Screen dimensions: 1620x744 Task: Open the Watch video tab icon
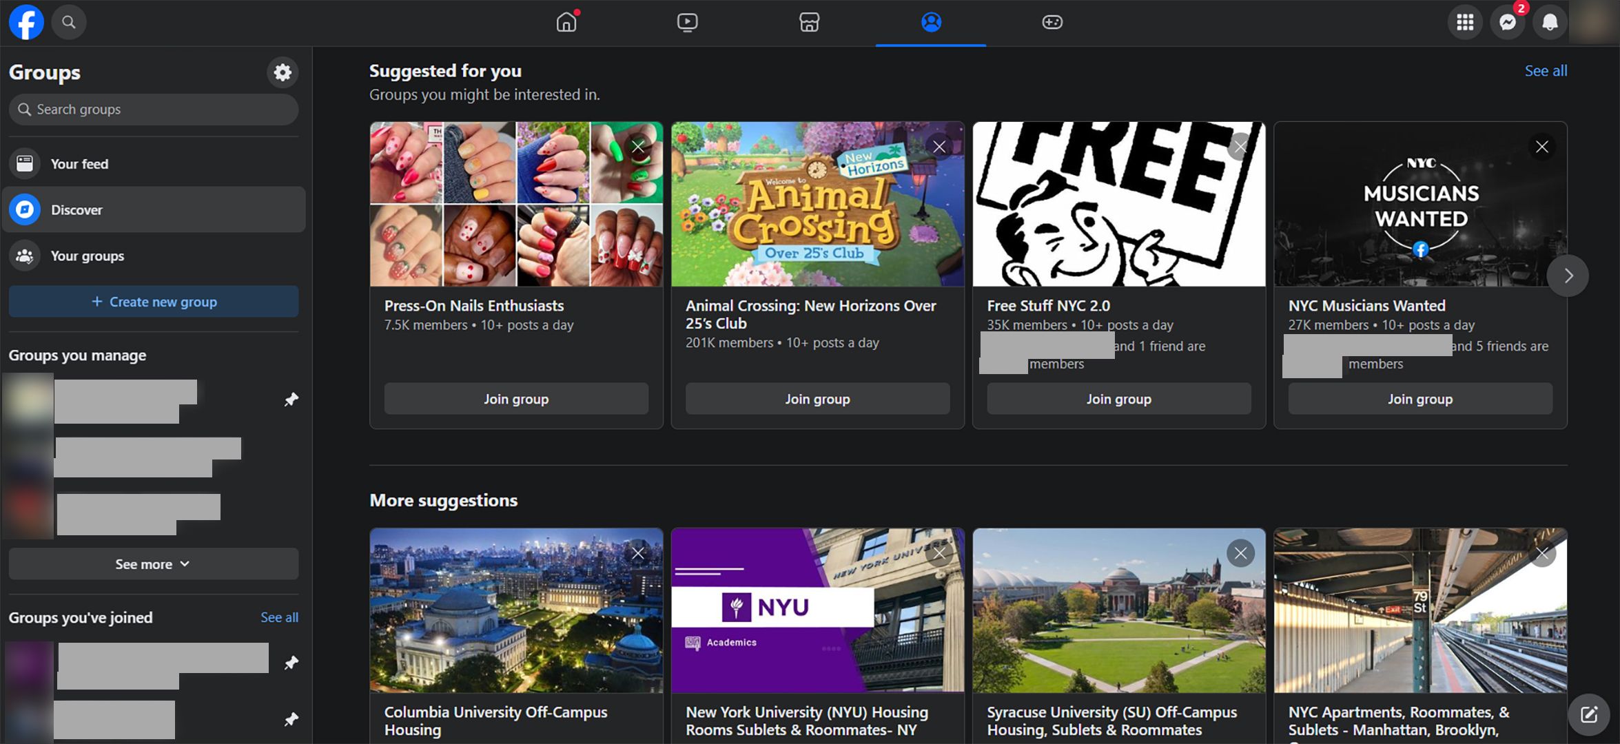687,22
